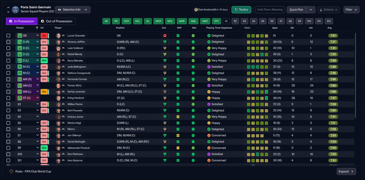Screen dimensions: 365x180
Task: Click Aleksandar Pavlović's orange sharpness icon
Action: click(178, 148)
